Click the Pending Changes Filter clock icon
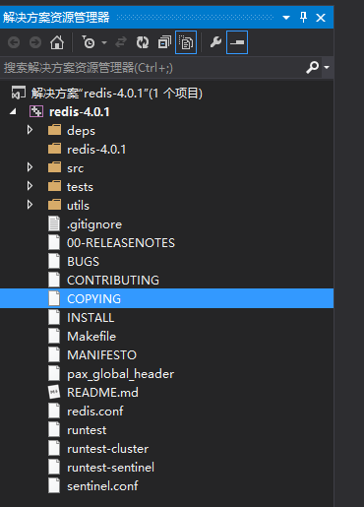 click(88, 42)
